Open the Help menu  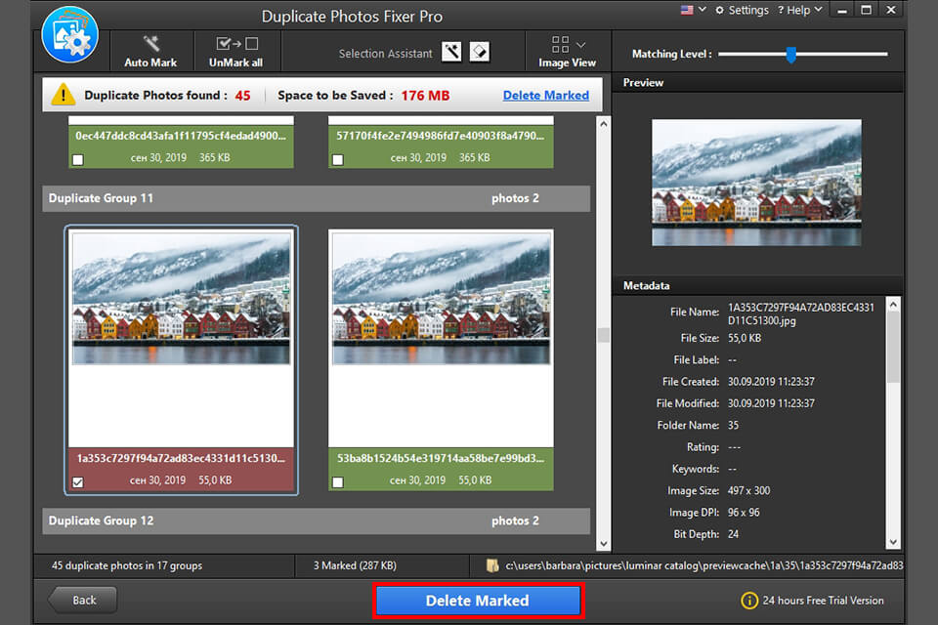pos(799,10)
